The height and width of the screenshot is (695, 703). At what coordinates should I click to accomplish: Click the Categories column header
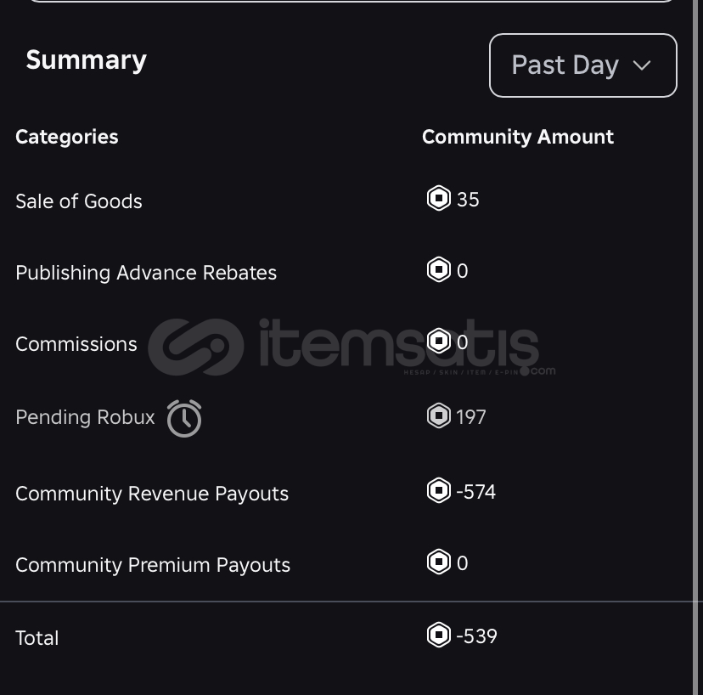(67, 137)
